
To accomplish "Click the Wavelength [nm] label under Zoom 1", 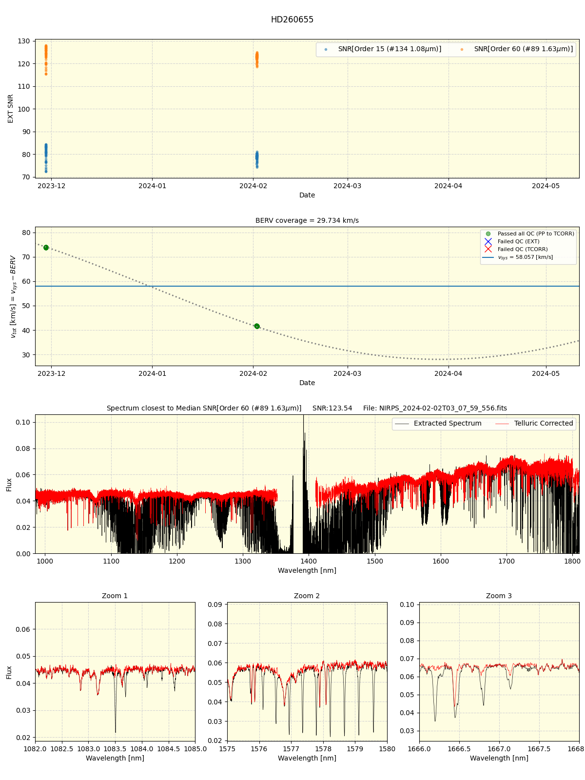I will [115, 758].
